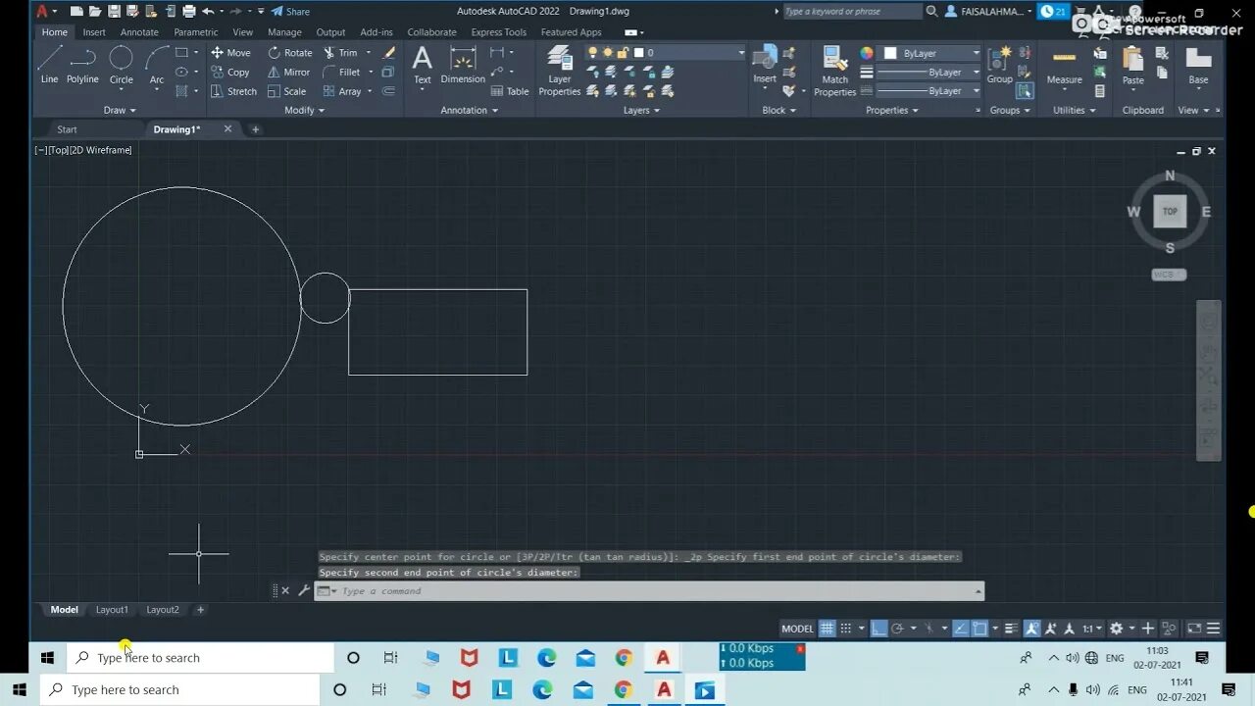The height and width of the screenshot is (706, 1255).
Task: Open the Express Tools ribbon tab
Action: point(498,32)
